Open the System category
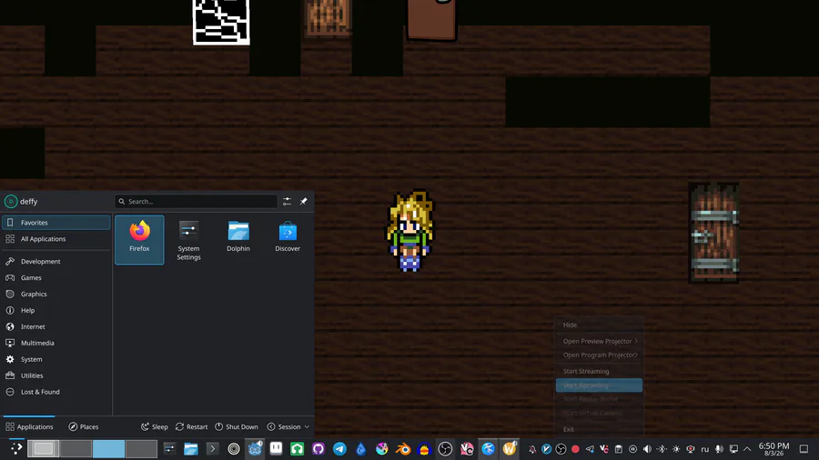Image resolution: width=819 pixels, height=460 pixels. pos(56,359)
